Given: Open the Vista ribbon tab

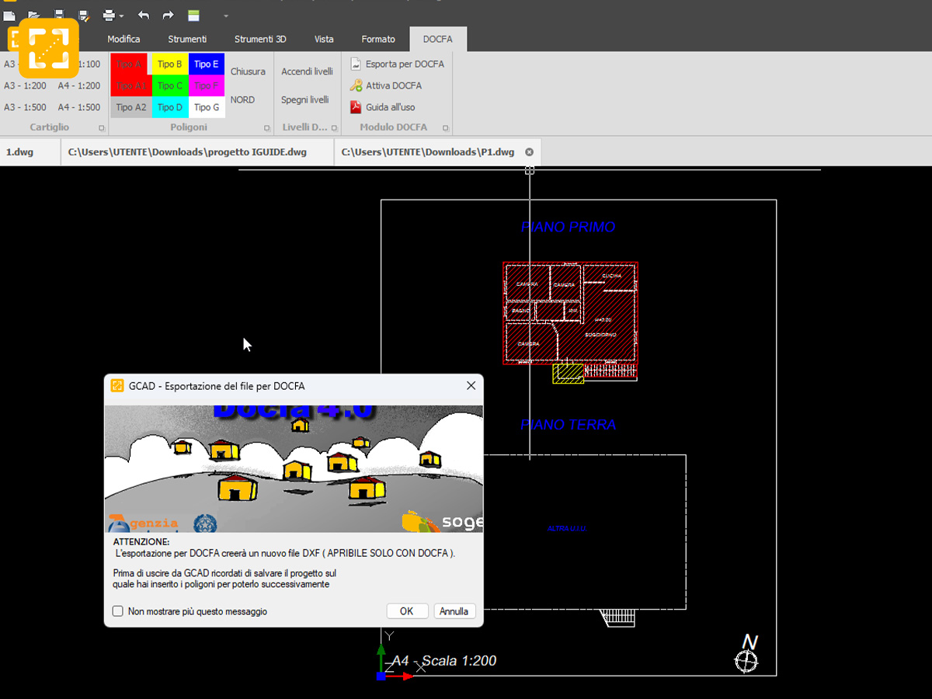Looking at the screenshot, I should (324, 39).
